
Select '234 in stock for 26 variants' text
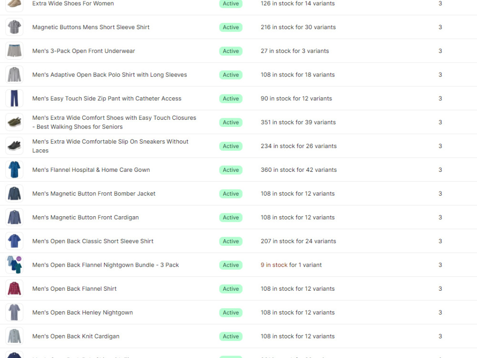click(299, 146)
